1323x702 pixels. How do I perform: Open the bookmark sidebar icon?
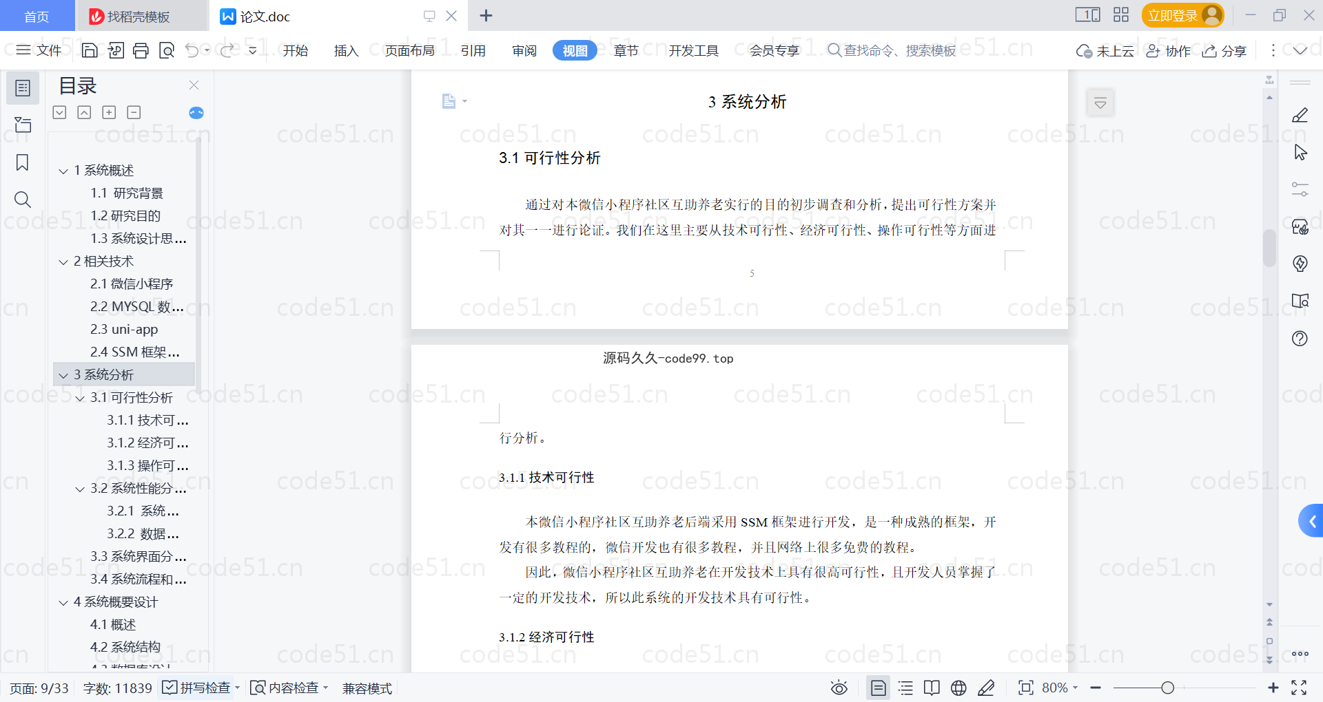23,162
